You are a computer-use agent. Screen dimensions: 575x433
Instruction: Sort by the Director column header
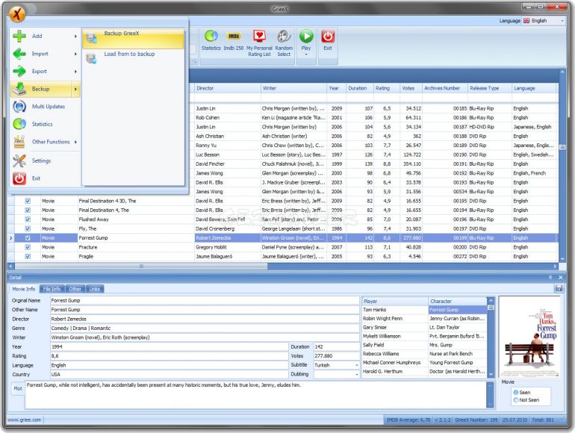(227, 88)
